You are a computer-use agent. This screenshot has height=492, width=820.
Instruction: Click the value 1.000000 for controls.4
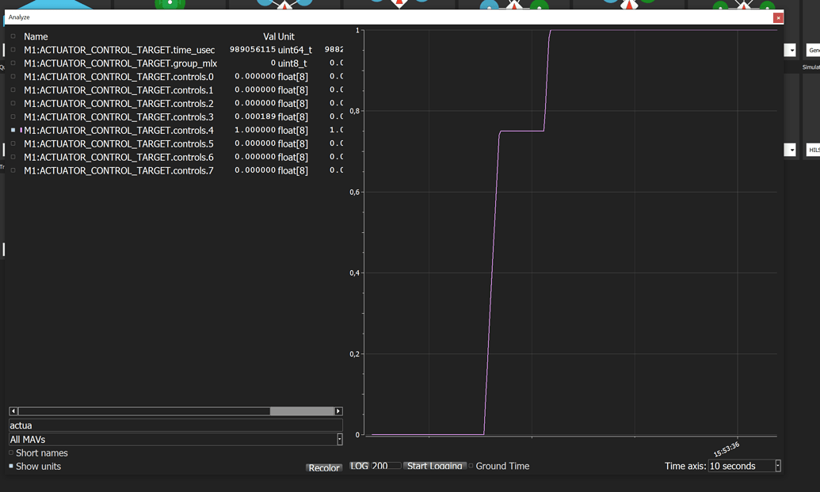pos(255,130)
